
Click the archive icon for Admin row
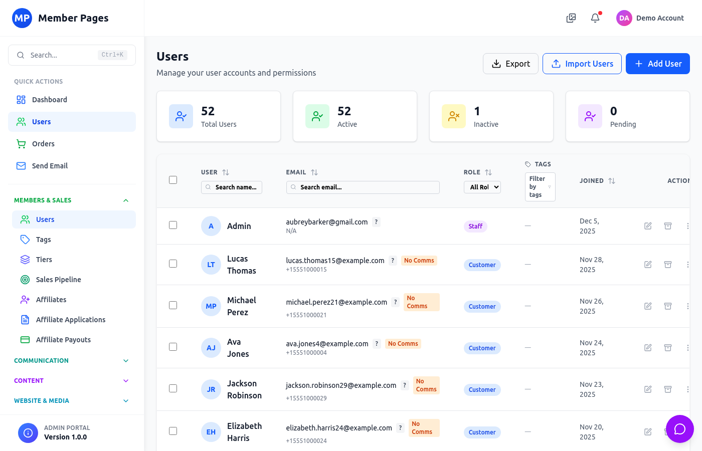coord(668,226)
